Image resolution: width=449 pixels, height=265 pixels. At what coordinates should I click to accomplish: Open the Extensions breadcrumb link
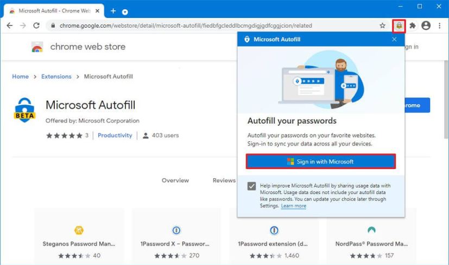coord(56,76)
